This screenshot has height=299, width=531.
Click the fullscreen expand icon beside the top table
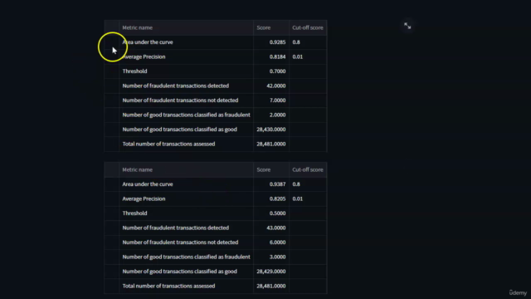coord(407,26)
